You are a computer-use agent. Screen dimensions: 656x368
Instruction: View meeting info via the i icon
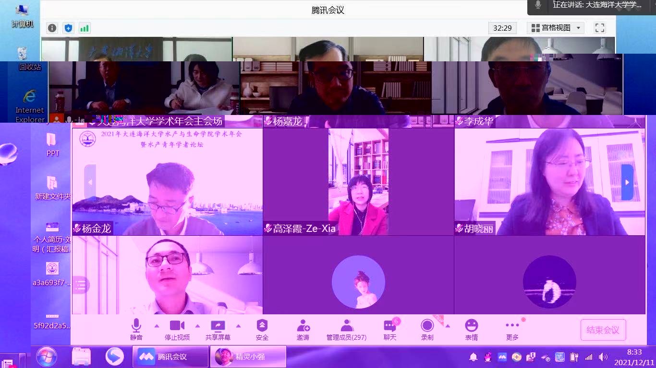coord(52,28)
